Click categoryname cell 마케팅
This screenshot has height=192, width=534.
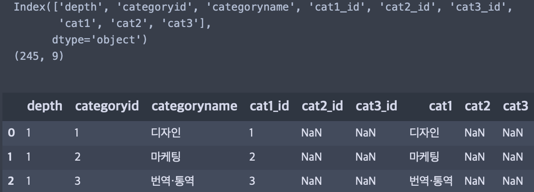tap(165, 157)
